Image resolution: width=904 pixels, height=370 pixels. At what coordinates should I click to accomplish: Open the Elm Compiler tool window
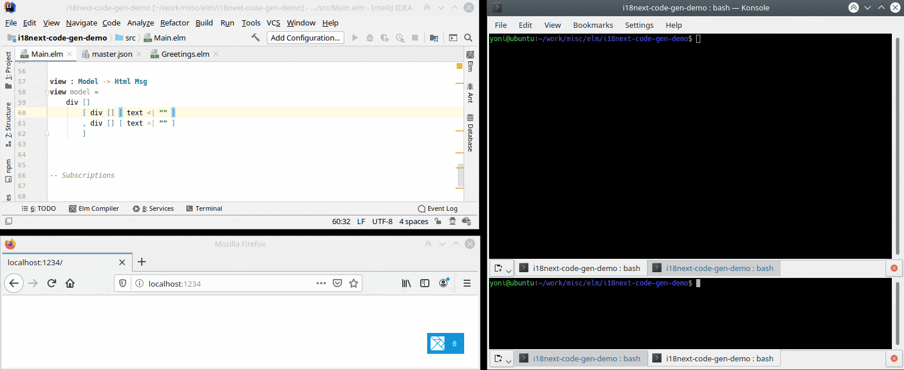(94, 208)
